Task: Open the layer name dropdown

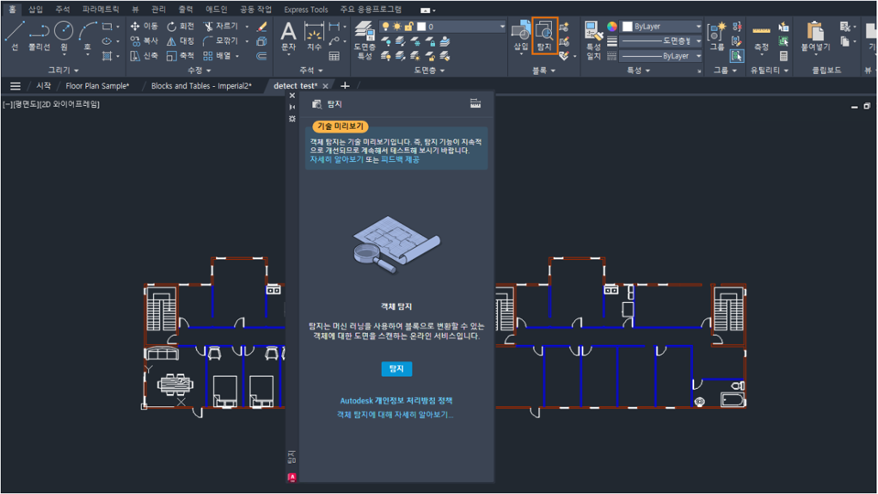Action: tap(503, 27)
